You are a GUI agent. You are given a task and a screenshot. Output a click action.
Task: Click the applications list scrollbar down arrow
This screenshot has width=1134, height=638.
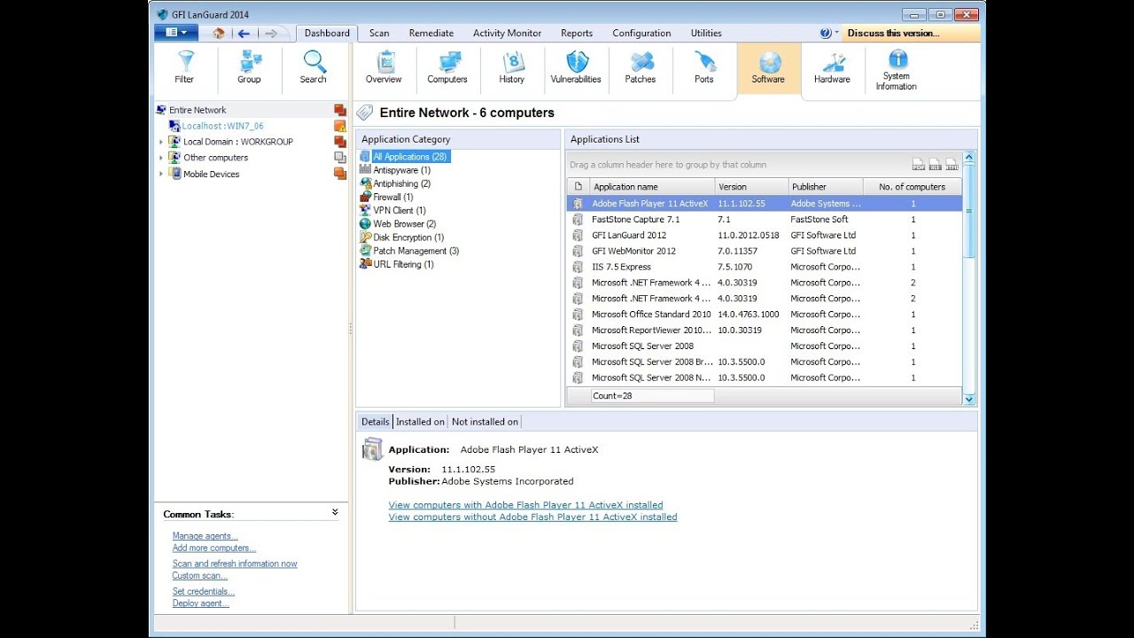tap(968, 400)
